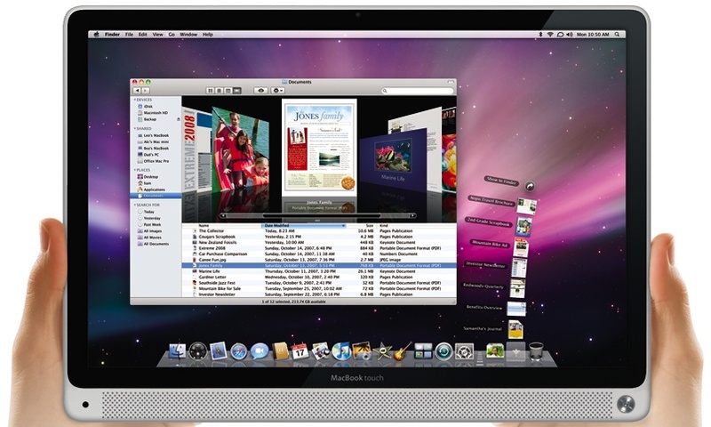Collapse the SHARED sidebar section

click(x=135, y=129)
